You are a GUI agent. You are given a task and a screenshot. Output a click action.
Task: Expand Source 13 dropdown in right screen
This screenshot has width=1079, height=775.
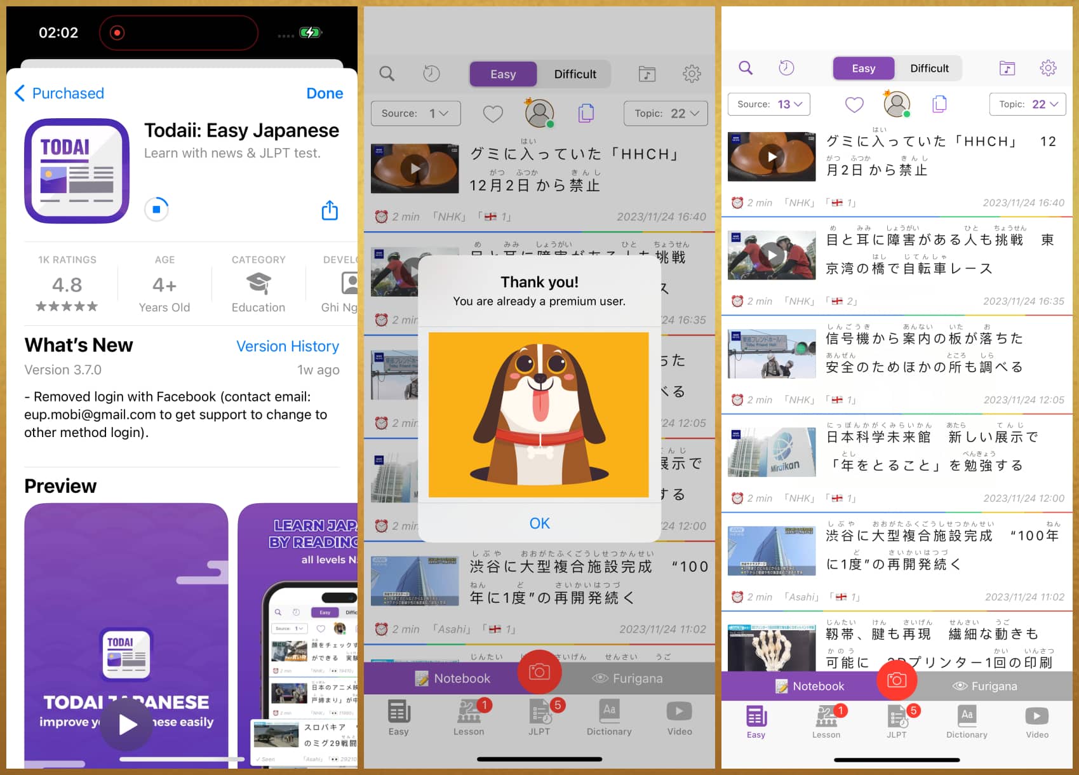(x=769, y=104)
